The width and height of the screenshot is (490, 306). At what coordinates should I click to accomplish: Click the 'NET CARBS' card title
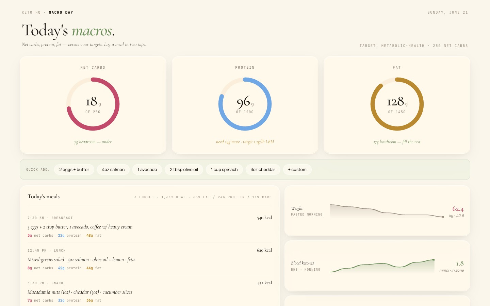[x=93, y=68]
